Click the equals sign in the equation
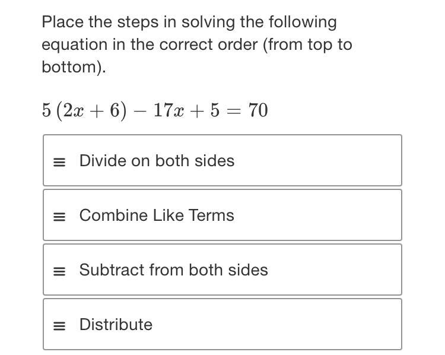This screenshot has height=355, width=445. click(x=235, y=111)
